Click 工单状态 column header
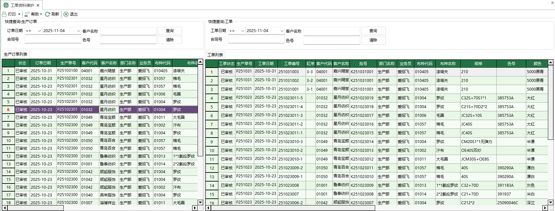555x211 pixels. pyautogui.click(x=227, y=64)
